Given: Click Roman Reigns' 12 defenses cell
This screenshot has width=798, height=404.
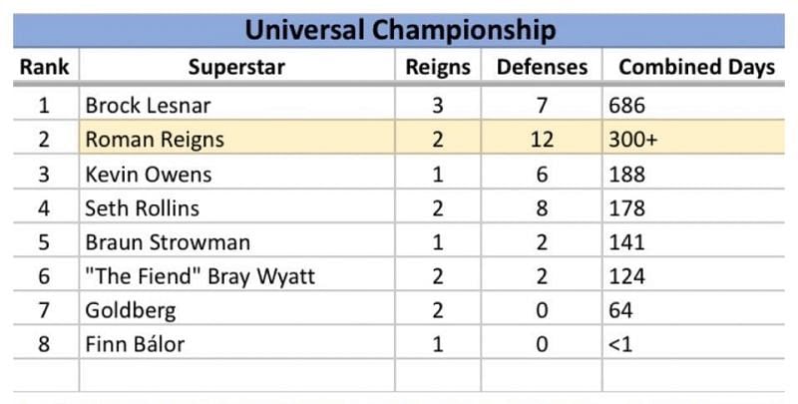Looking at the screenshot, I should point(542,140).
